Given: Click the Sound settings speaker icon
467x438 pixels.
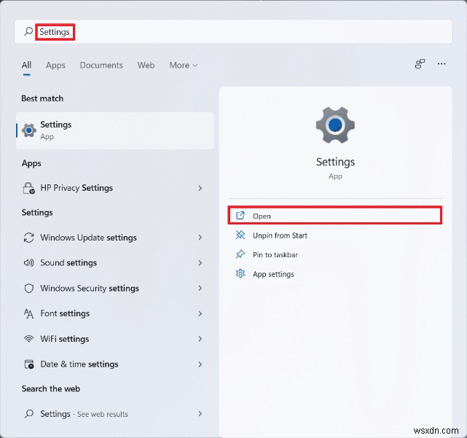Looking at the screenshot, I should (29, 263).
